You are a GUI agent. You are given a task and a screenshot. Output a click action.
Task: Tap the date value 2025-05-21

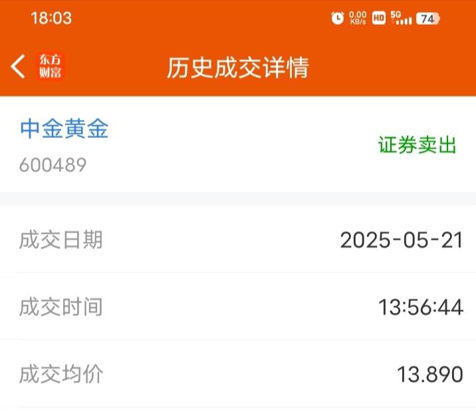point(402,240)
